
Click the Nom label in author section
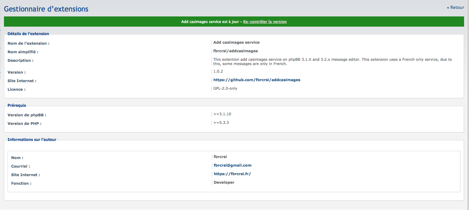[x=17, y=158]
